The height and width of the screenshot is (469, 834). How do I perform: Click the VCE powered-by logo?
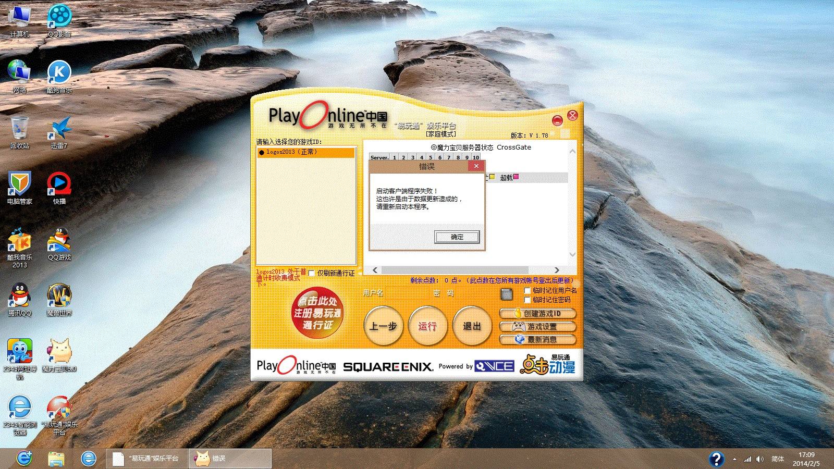pyautogui.click(x=494, y=366)
